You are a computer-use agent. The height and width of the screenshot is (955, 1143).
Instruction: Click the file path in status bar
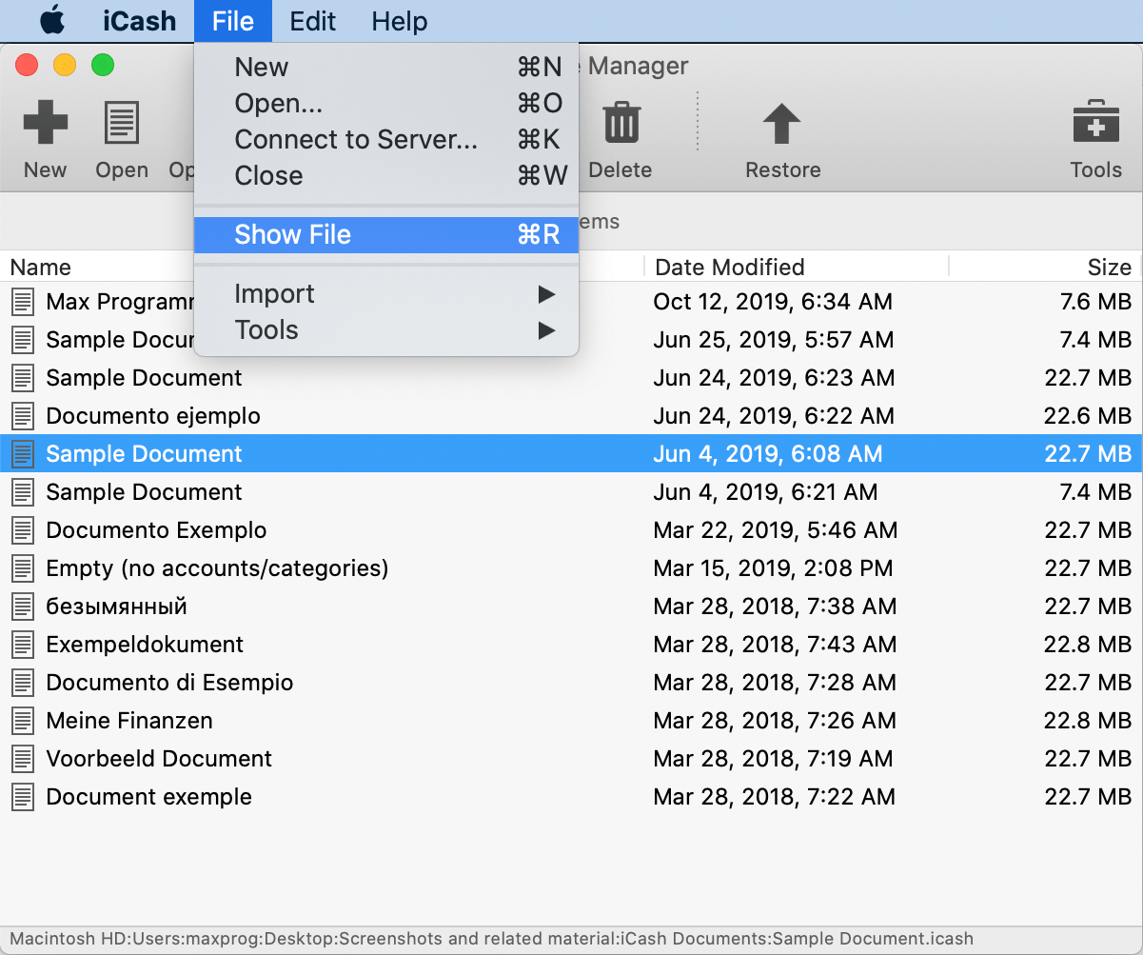click(x=491, y=938)
